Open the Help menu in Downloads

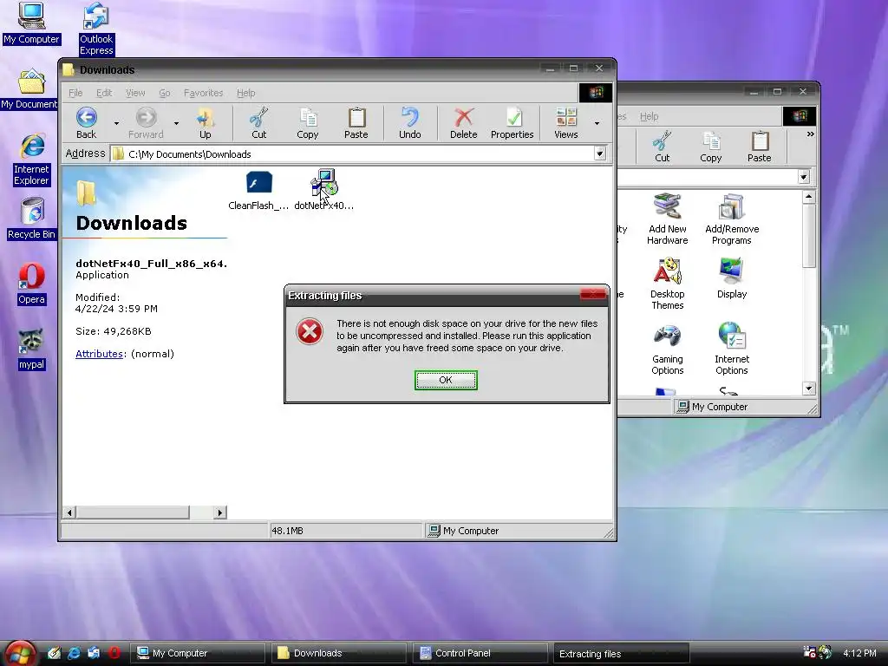pyautogui.click(x=245, y=93)
